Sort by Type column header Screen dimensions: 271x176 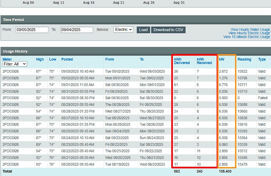pyautogui.click(x=262, y=59)
